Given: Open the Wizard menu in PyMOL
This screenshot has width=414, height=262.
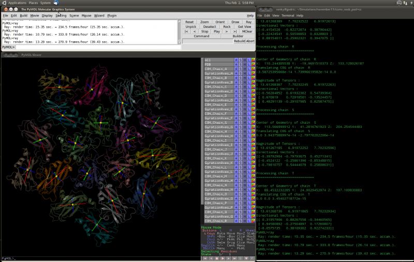Looking at the screenshot, I should click(x=99, y=15).
